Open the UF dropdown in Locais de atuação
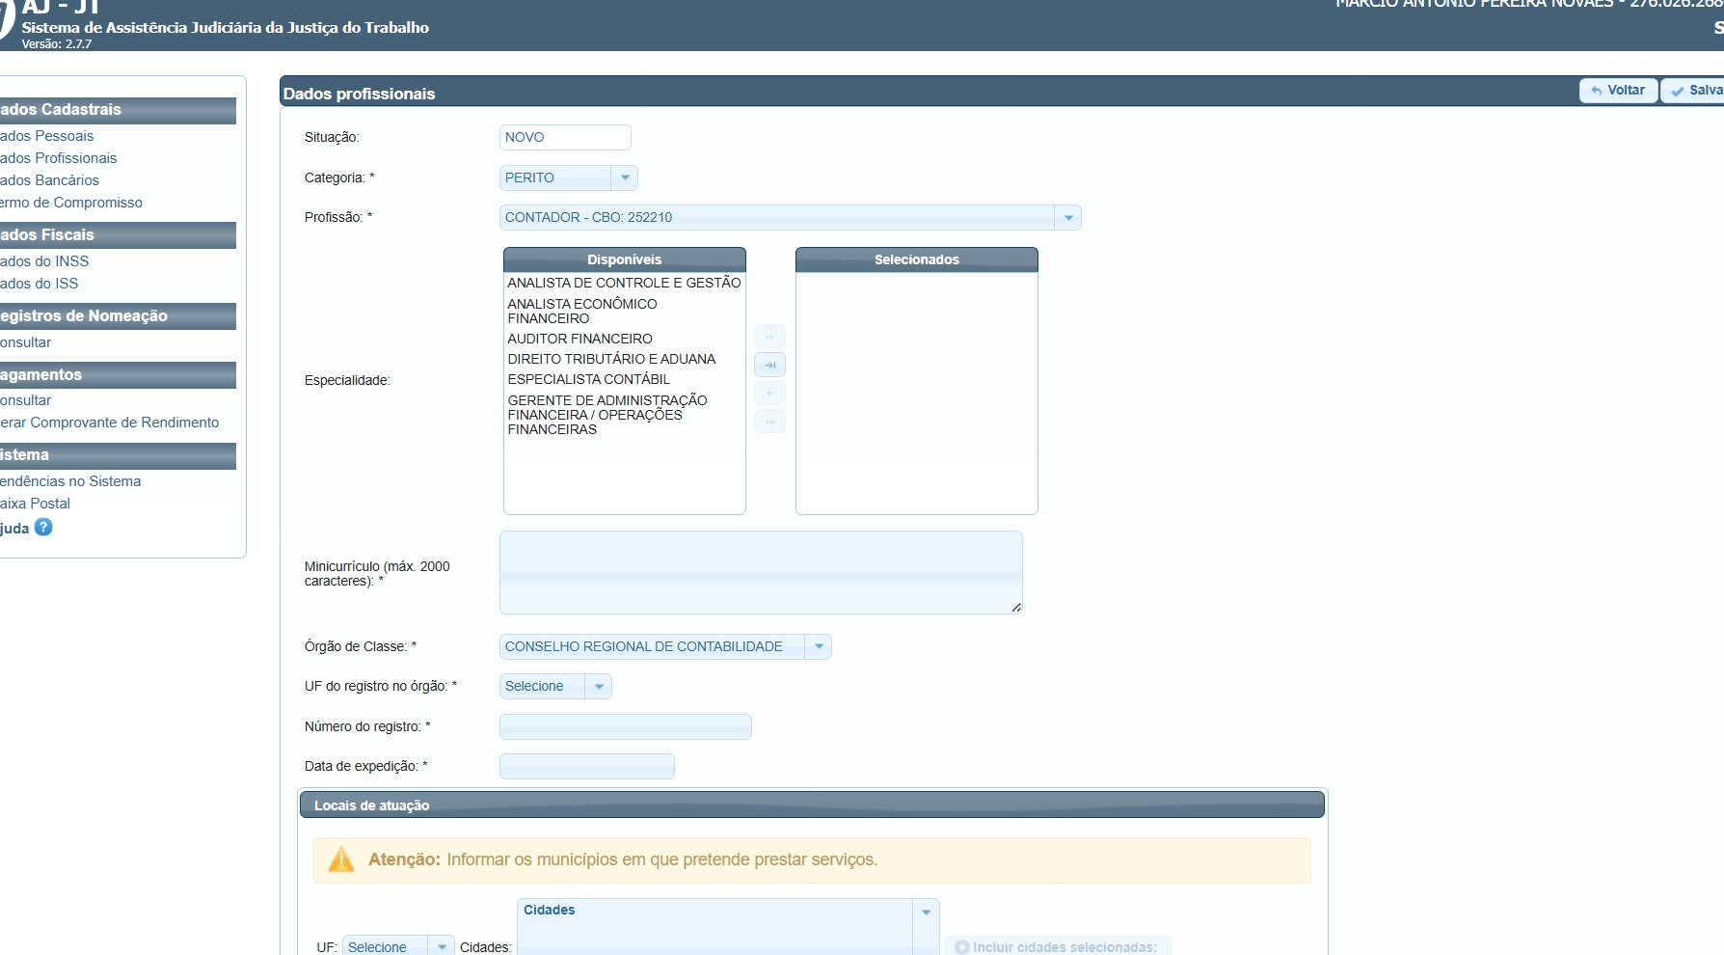The height and width of the screenshot is (955, 1724). click(x=398, y=946)
